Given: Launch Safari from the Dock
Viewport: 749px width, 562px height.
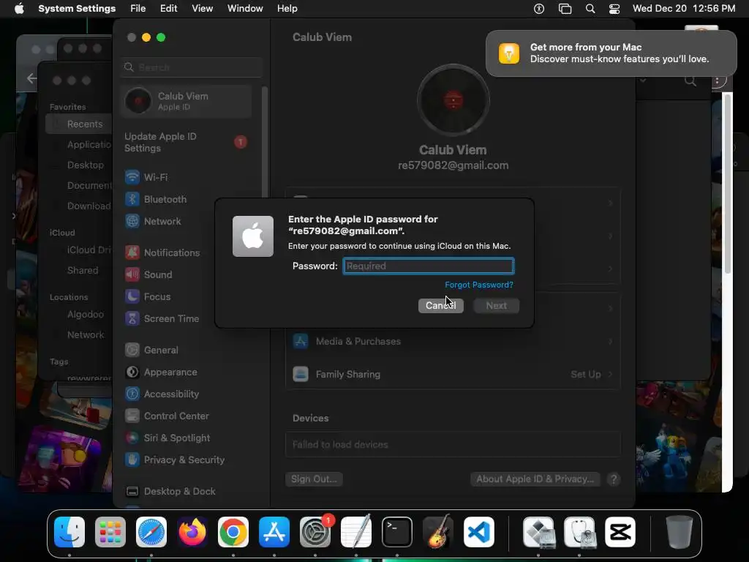Looking at the screenshot, I should click(x=151, y=532).
